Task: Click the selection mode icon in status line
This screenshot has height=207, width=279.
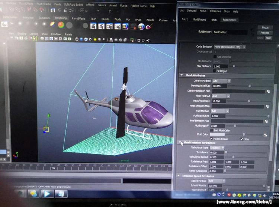Action: coord(53,10)
